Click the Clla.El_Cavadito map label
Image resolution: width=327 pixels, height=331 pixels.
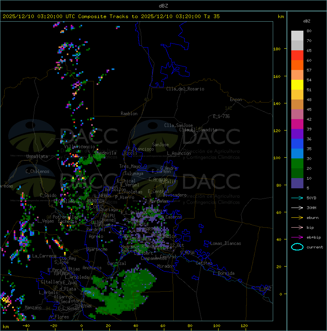click(198, 130)
